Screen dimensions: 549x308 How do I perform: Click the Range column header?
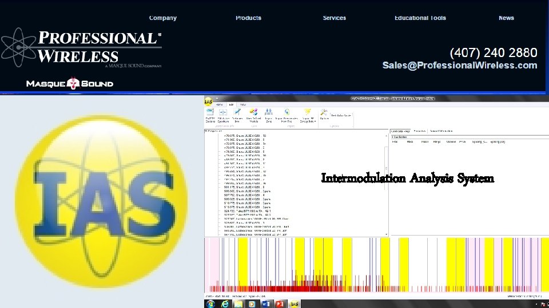coord(437,142)
